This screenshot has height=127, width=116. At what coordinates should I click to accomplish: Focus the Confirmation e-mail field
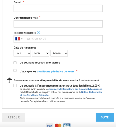point(58,24)
